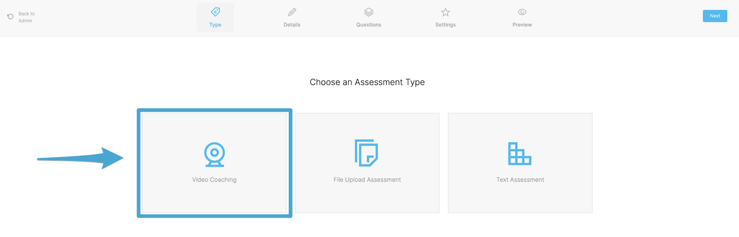739x237 pixels.
Task: Click the Type tag icon
Action: [x=215, y=12]
